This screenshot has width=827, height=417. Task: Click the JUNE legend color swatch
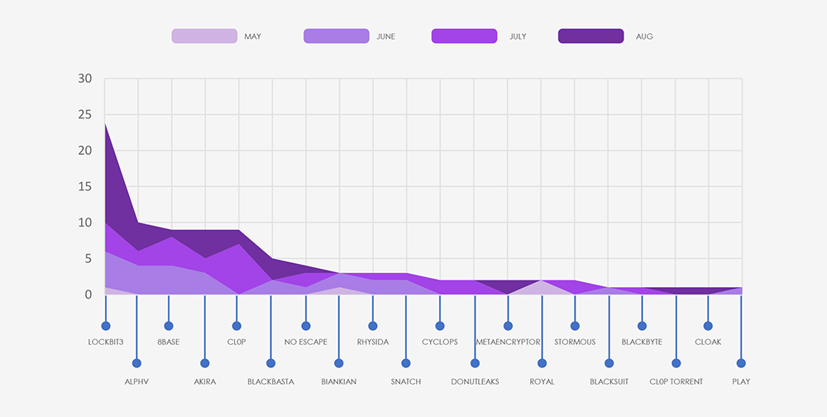point(337,36)
